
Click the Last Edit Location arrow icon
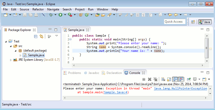coord(170,15)
